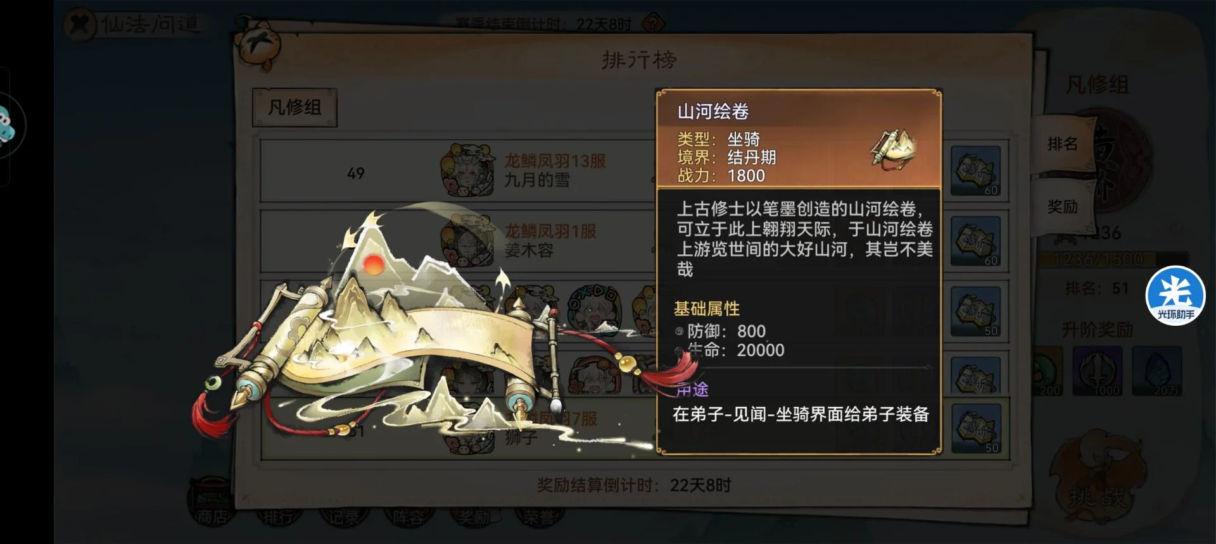Open the 光环助手 floating assistant
This screenshot has width=1216, height=544.
(1175, 295)
